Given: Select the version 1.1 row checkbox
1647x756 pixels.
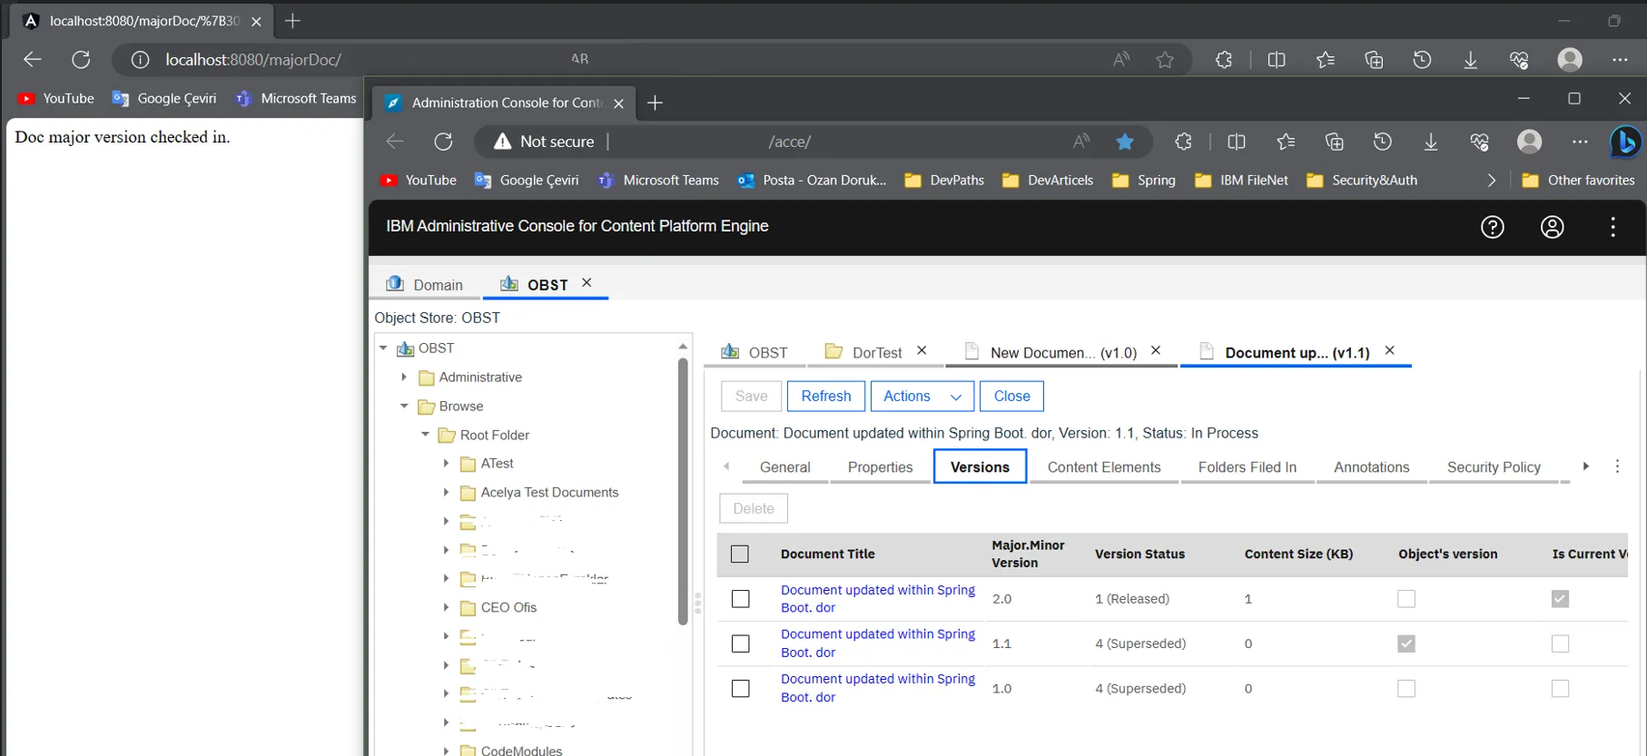Looking at the screenshot, I should pos(741,643).
